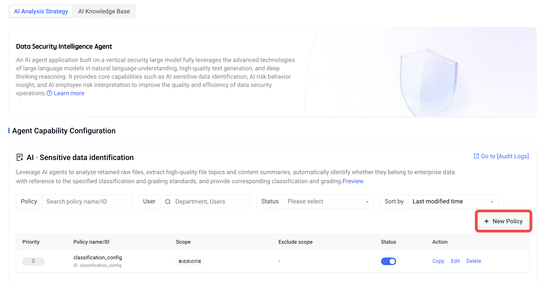Expand the Last modified time sort dropdown
544x284 pixels.
tap(453, 201)
